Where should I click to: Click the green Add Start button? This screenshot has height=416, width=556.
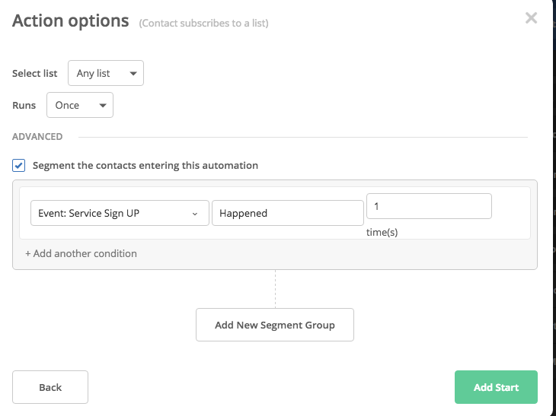point(496,387)
